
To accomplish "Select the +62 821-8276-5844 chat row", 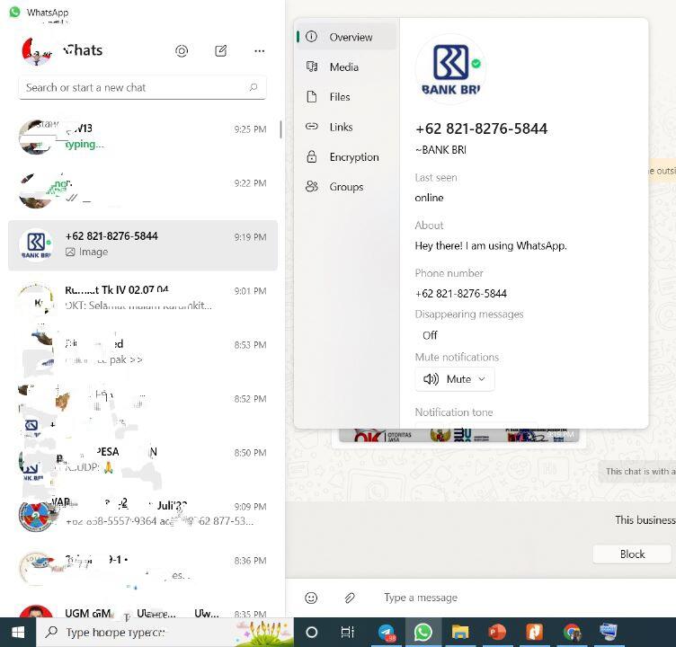I will click(x=143, y=245).
